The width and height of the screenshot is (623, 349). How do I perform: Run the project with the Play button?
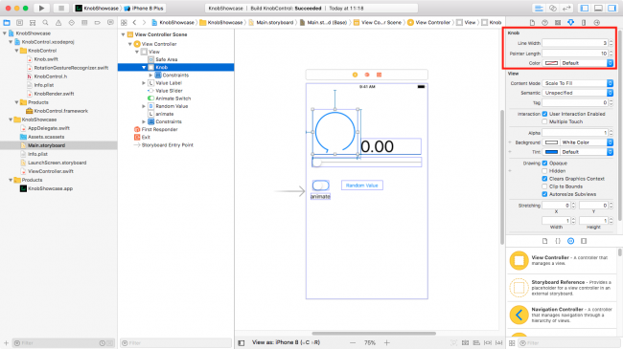[x=41, y=8]
